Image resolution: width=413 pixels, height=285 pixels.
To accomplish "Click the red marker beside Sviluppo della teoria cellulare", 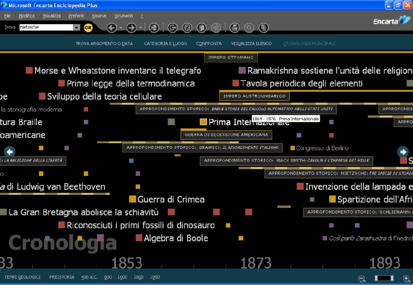I will pyautogui.click(x=42, y=96).
